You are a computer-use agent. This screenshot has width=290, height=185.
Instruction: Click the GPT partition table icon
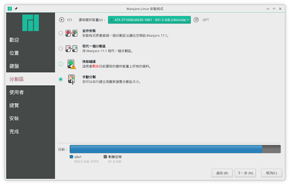[196, 20]
